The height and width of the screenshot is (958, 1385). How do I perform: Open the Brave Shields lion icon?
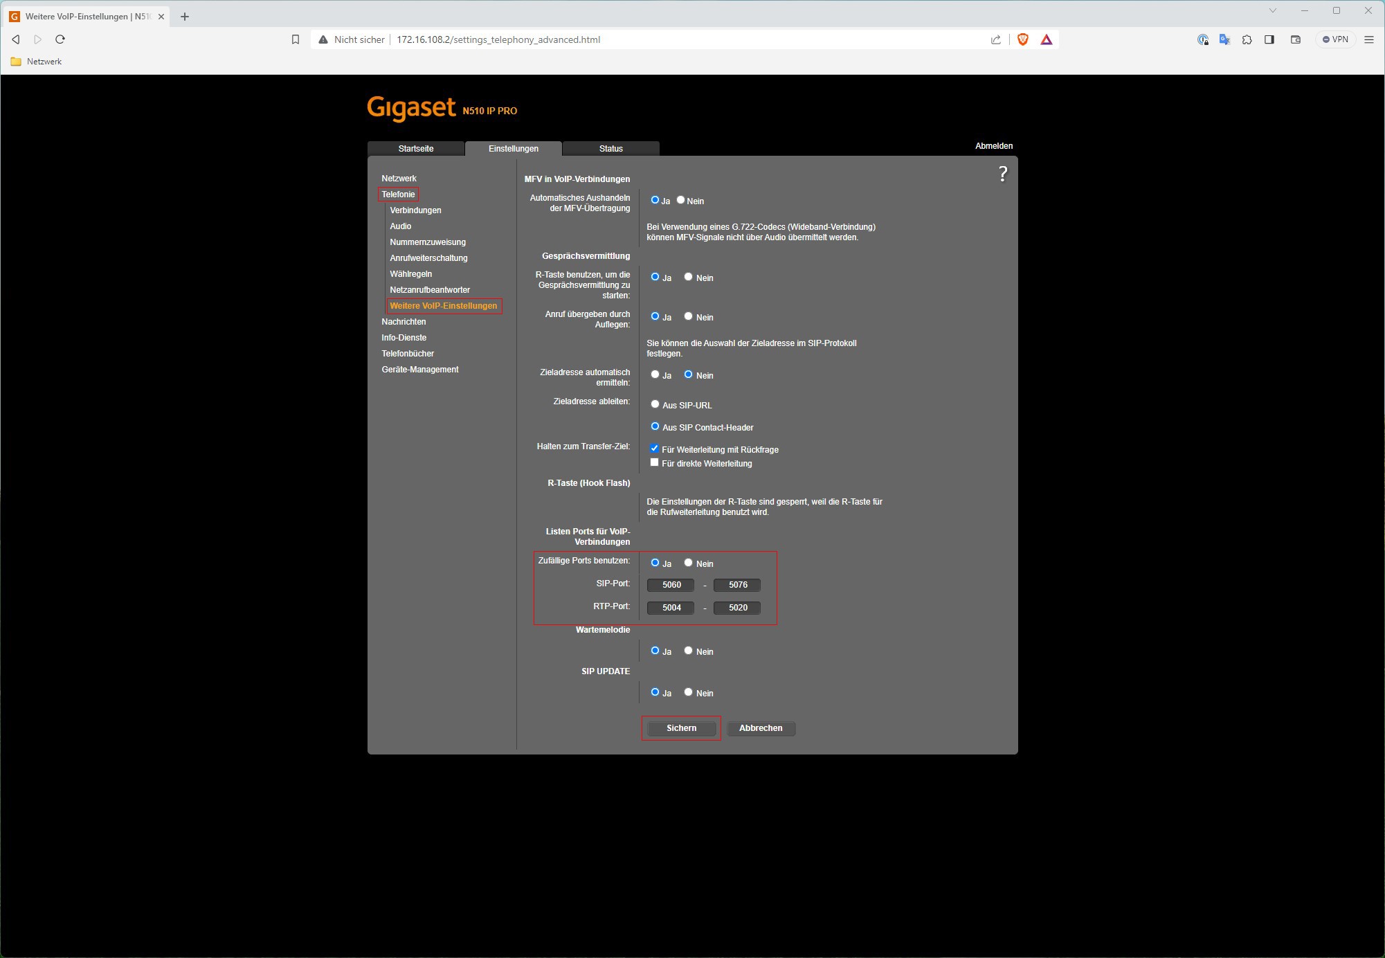pyautogui.click(x=1023, y=39)
